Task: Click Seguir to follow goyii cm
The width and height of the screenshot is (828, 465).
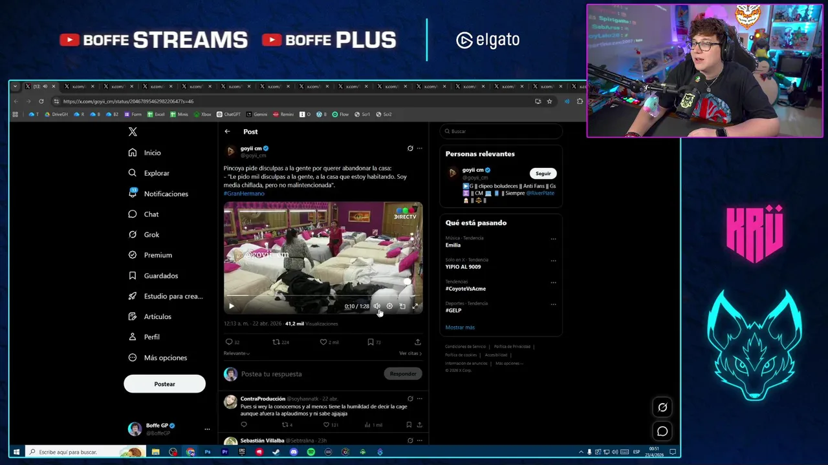Action: [x=543, y=174]
